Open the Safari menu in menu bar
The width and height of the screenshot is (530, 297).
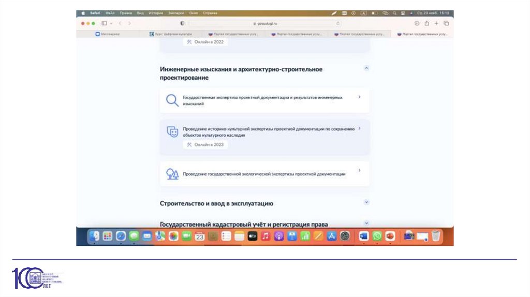coord(95,13)
